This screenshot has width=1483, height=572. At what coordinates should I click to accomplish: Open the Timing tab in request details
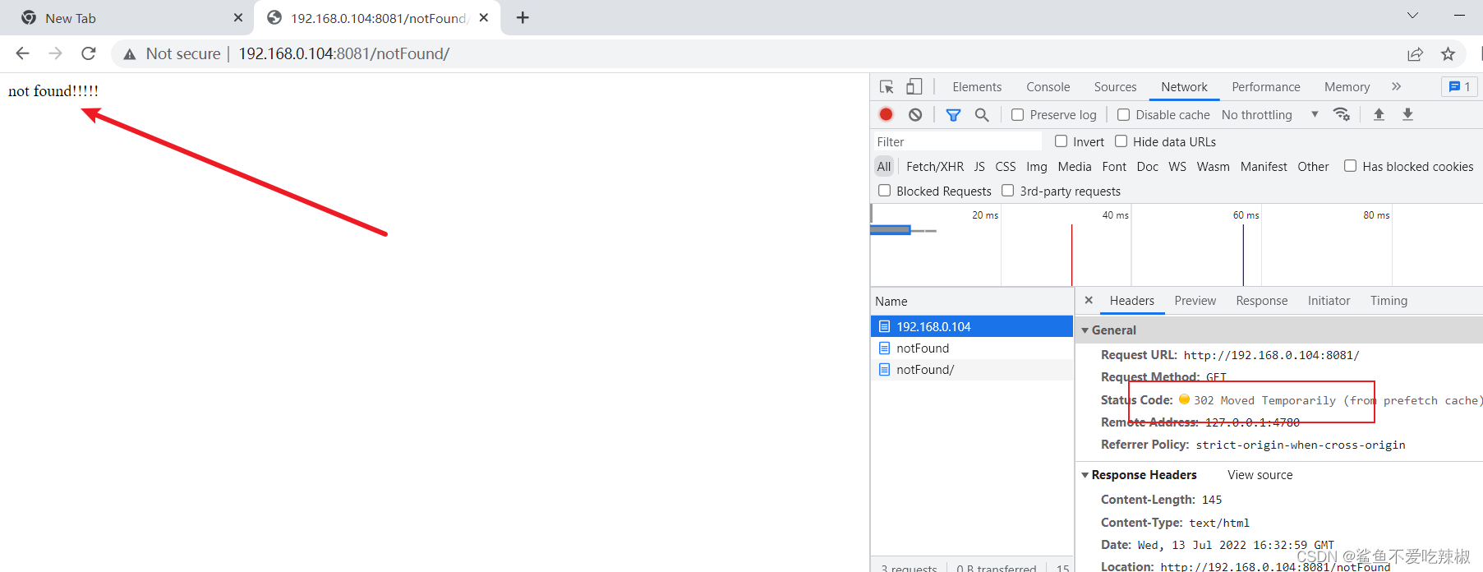[x=1389, y=301]
